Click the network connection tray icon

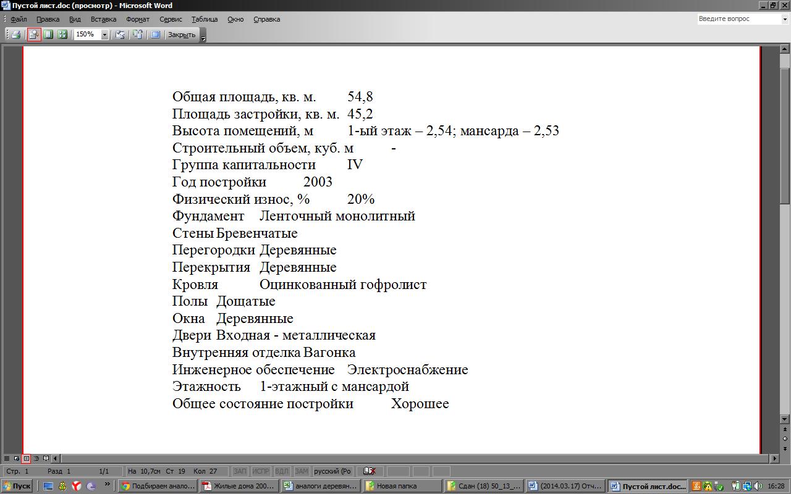click(x=747, y=486)
